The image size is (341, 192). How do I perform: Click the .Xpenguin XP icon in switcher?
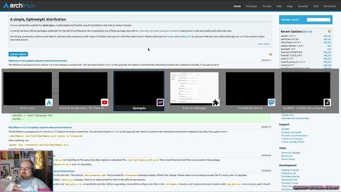tap(160, 102)
